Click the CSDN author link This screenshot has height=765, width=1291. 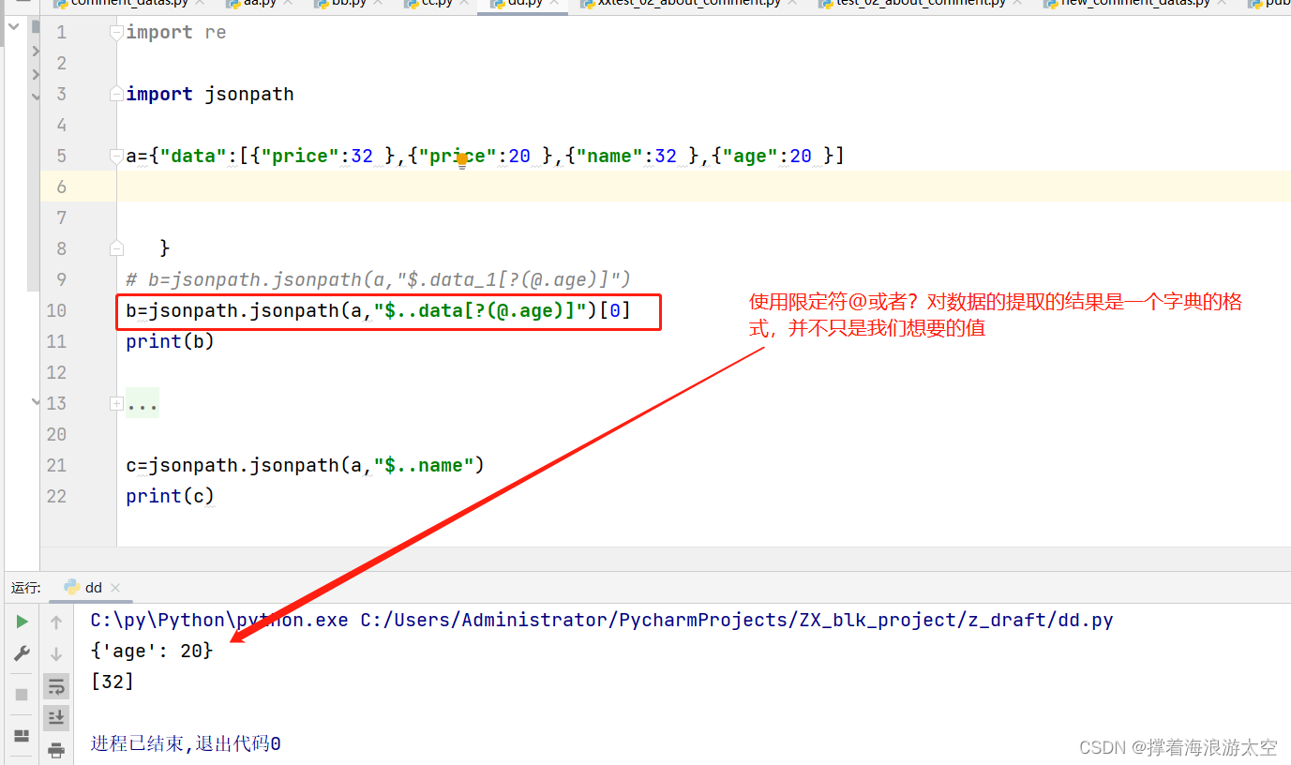(1177, 747)
